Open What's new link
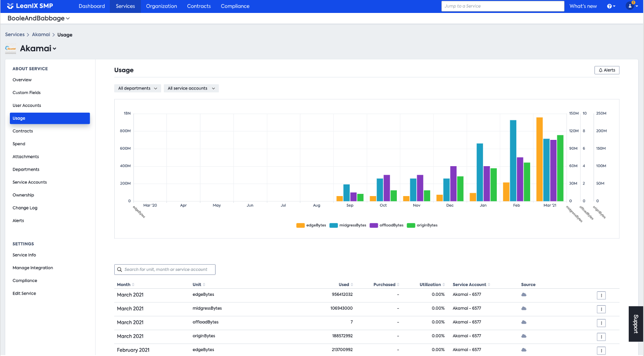The height and width of the screenshot is (356, 644). (x=583, y=6)
